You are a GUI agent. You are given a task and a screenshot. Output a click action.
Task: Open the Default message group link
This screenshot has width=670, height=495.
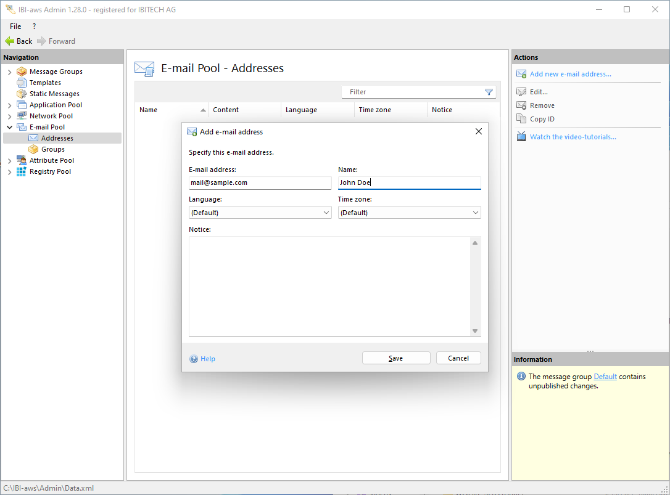[605, 377]
